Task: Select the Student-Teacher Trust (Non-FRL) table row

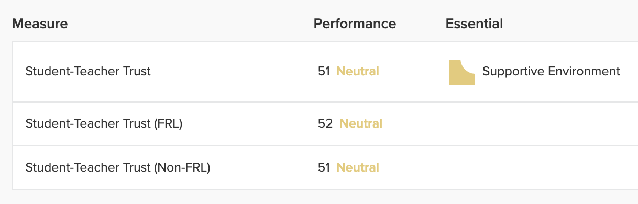Action: pos(325,168)
